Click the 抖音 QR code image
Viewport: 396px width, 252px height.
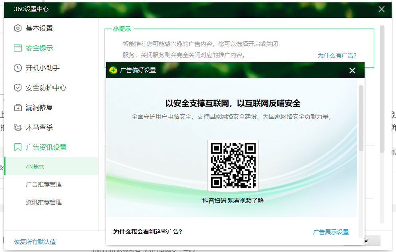(x=233, y=165)
